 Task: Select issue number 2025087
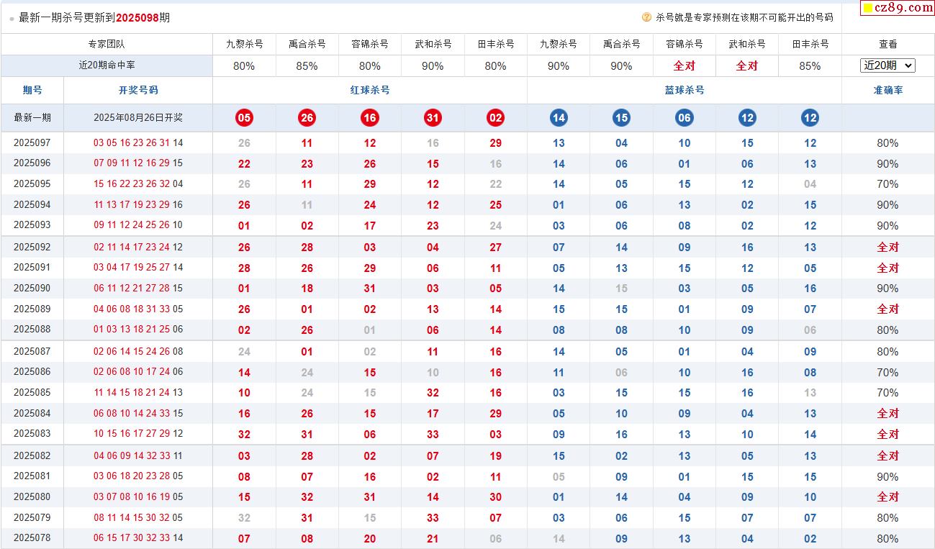pos(32,352)
